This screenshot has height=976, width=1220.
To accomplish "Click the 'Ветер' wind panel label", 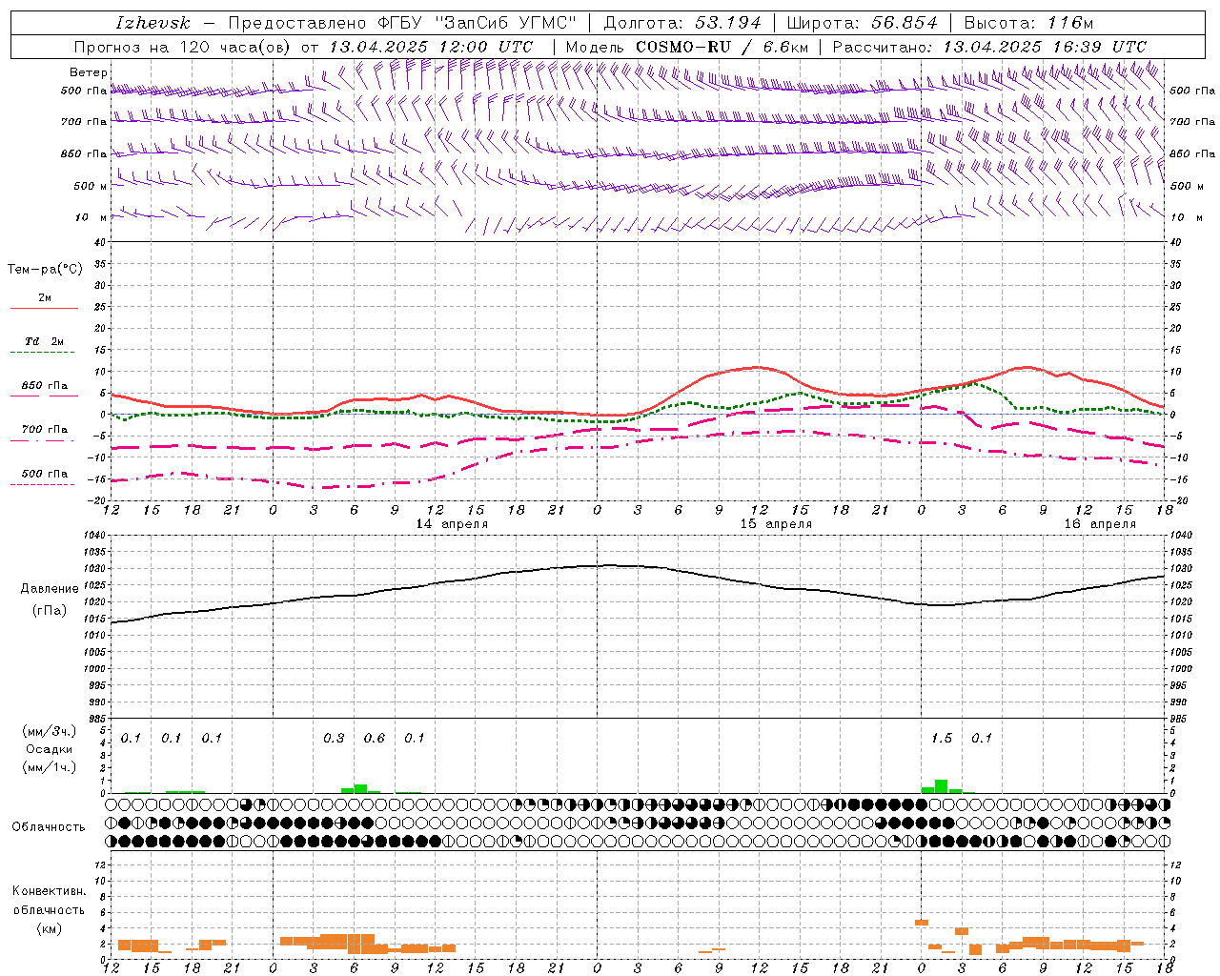I will point(89,72).
